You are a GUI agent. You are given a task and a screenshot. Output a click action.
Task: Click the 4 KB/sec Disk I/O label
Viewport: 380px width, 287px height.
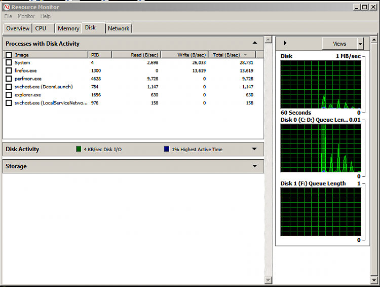pos(103,150)
